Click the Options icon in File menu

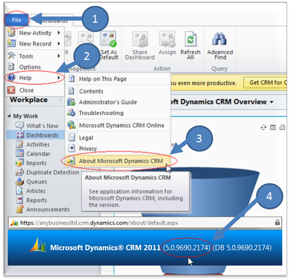pos(11,67)
